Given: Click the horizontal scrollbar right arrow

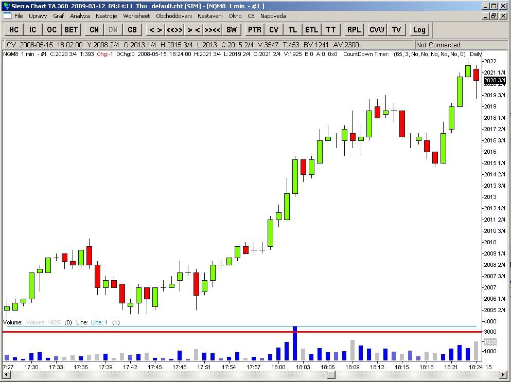Looking at the screenshot, I should tap(504, 374).
